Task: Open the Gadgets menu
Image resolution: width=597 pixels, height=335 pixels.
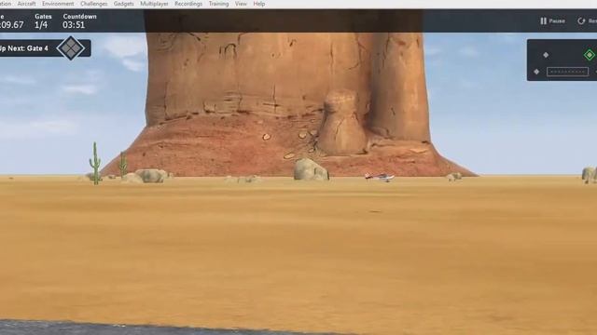Action: pos(123,4)
